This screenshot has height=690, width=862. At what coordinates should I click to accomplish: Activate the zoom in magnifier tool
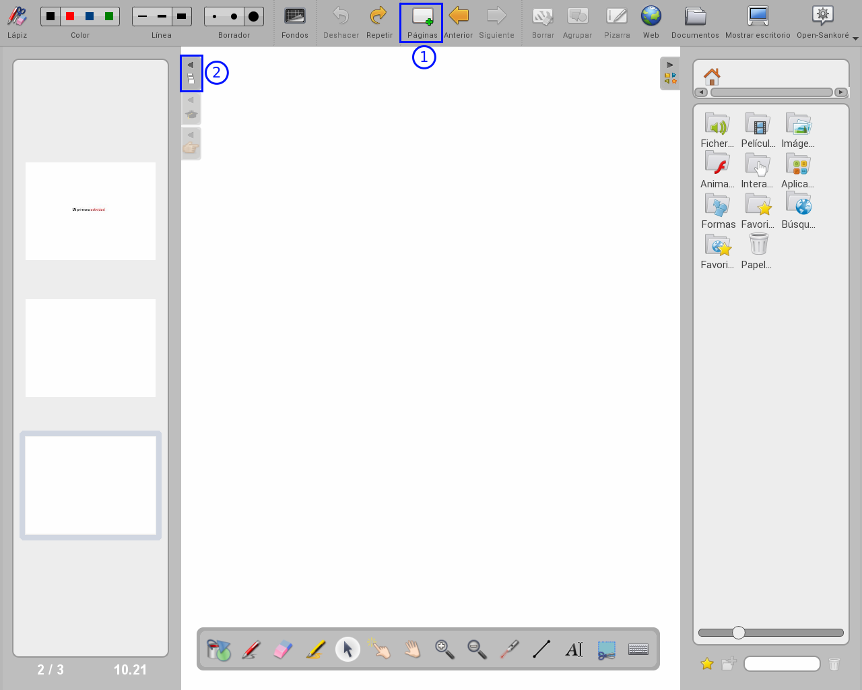tap(444, 650)
